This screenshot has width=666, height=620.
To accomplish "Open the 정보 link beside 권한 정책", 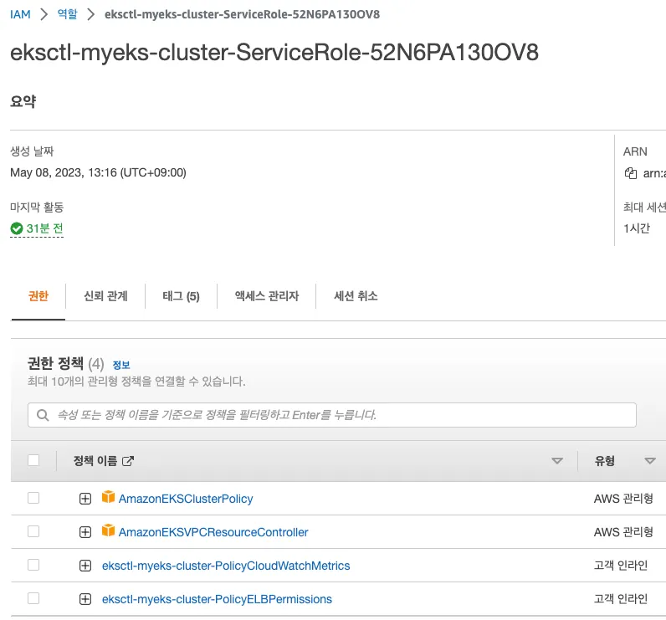I will [121, 365].
